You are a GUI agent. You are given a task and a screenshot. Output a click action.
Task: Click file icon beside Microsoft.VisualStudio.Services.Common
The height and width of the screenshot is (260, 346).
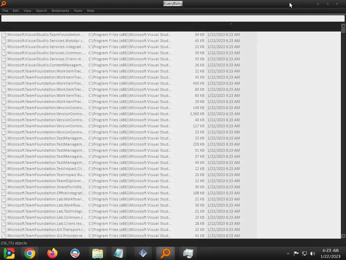(x=4, y=53)
